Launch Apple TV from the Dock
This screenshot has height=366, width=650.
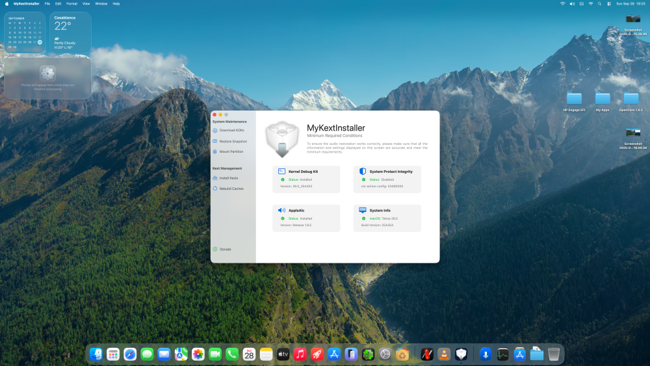click(x=283, y=354)
